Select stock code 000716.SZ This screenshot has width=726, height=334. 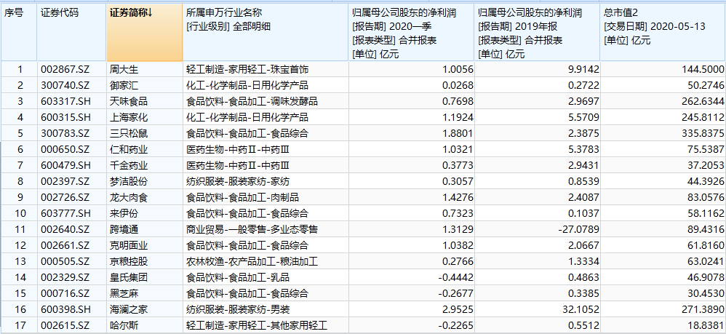71,293
